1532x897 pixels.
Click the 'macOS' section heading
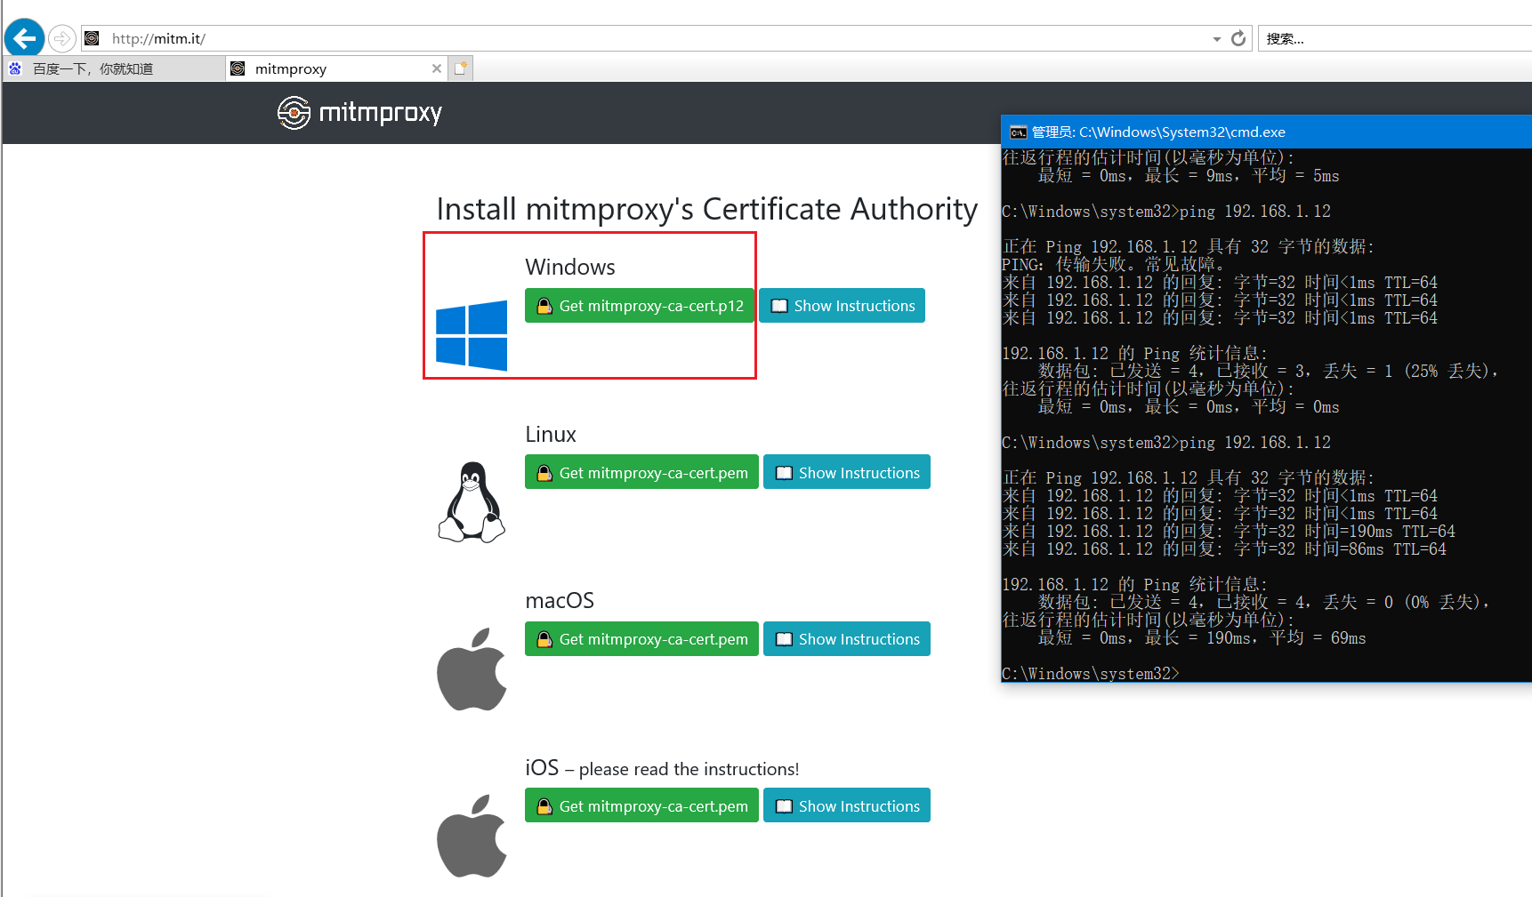point(560,600)
